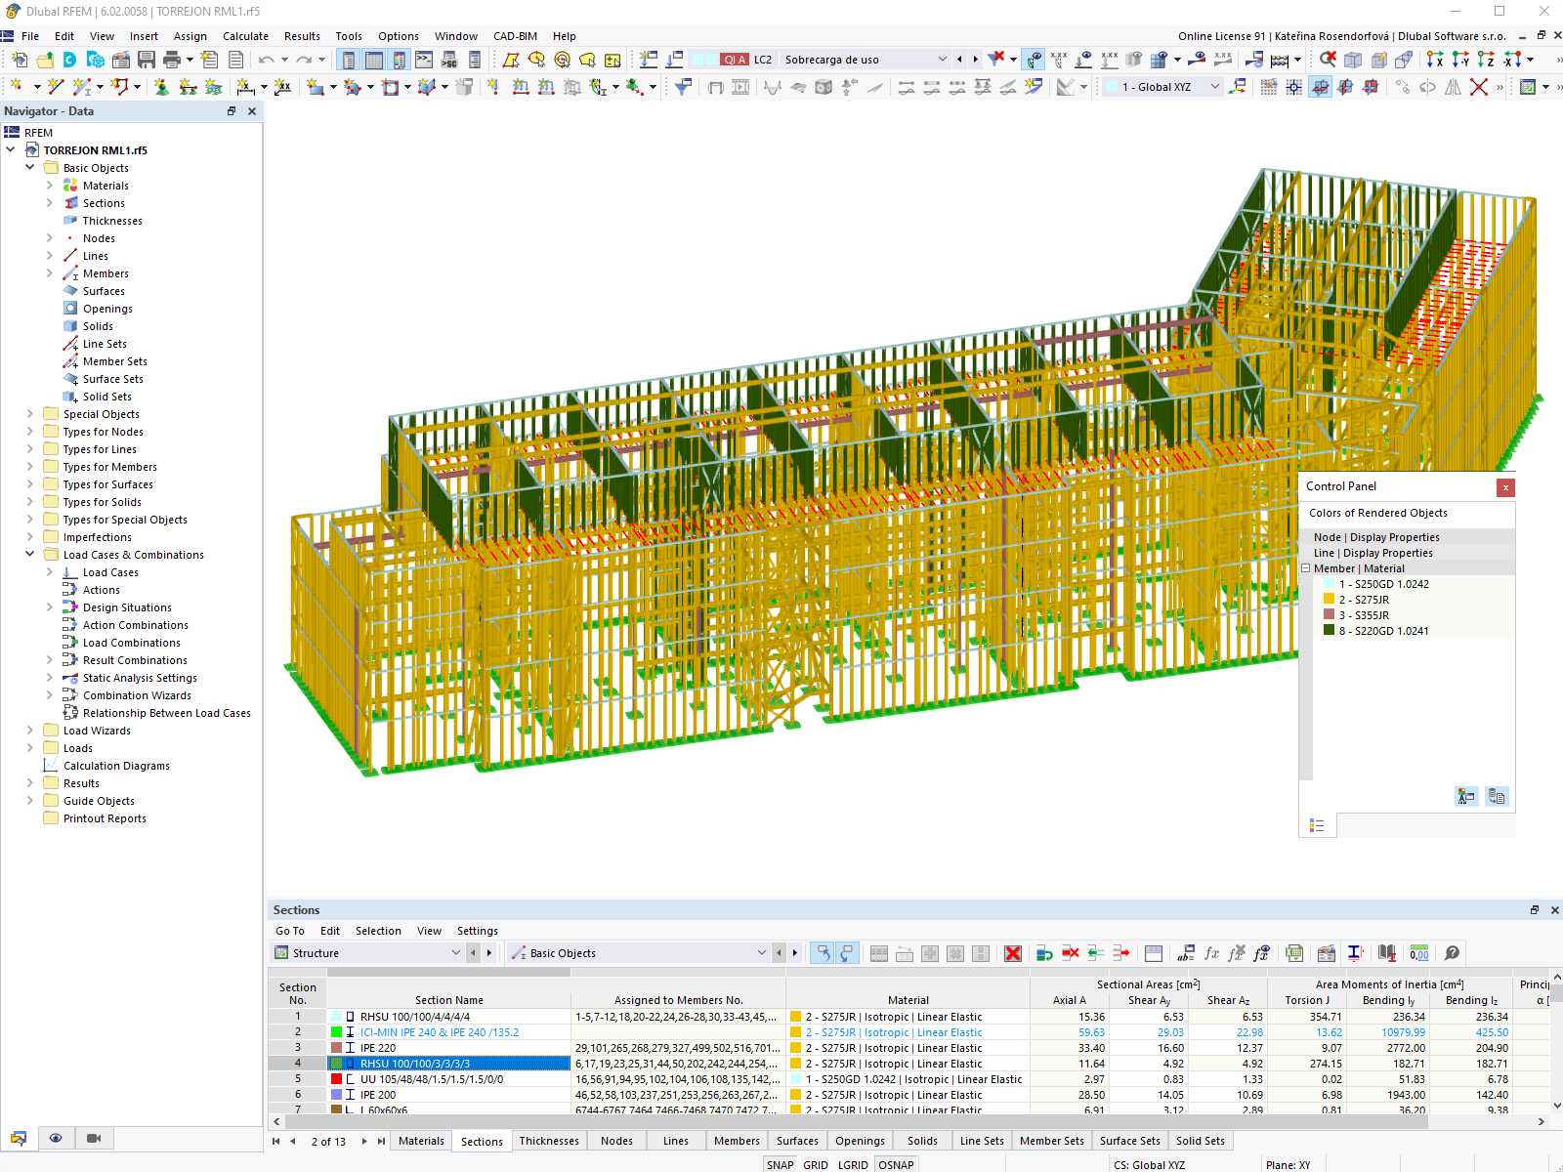The height and width of the screenshot is (1172, 1563).
Task: Click the Undo arrow icon
Action: tap(266, 60)
